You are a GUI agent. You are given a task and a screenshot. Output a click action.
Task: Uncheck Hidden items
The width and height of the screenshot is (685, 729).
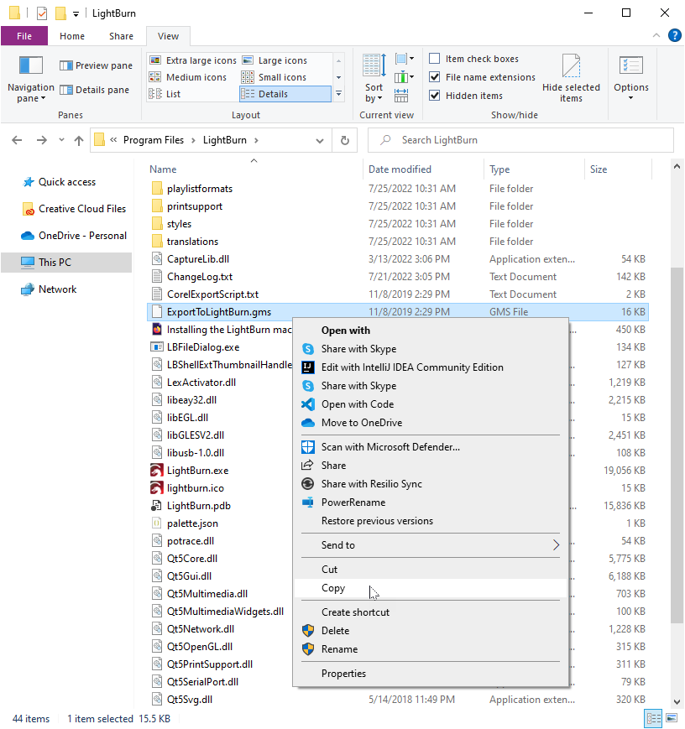pos(435,94)
